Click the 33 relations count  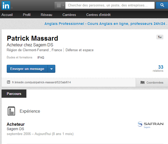coord(158,68)
